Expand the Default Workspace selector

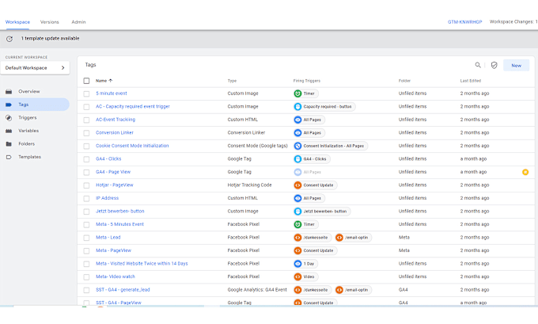pyautogui.click(x=35, y=67)
